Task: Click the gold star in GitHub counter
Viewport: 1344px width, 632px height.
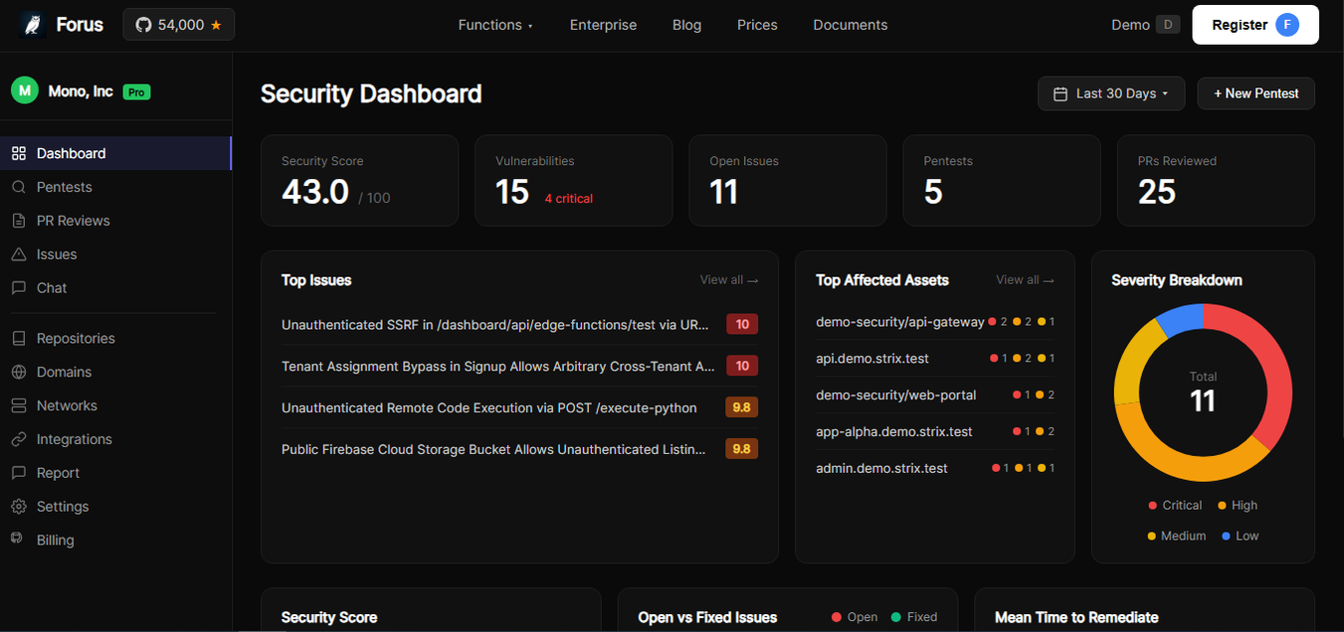Action: pyautogui.click(x=216, y=25)
